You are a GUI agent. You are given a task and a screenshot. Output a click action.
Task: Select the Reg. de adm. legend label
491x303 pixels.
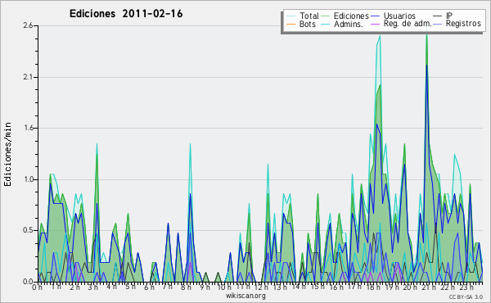pos(408,24)
